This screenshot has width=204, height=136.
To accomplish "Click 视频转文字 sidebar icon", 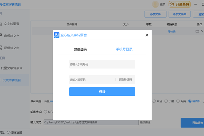I will tap(1, 48).
